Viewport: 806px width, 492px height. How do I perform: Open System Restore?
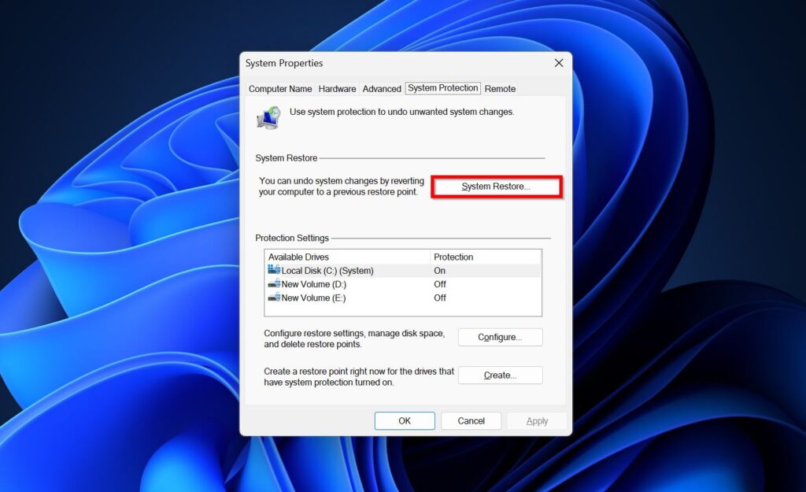[x=496, y=187]
